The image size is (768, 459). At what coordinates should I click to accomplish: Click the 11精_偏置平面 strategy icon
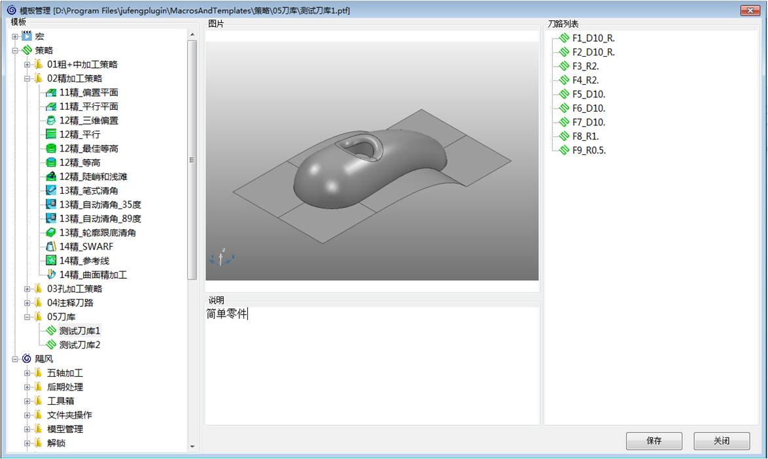point(51,92)
